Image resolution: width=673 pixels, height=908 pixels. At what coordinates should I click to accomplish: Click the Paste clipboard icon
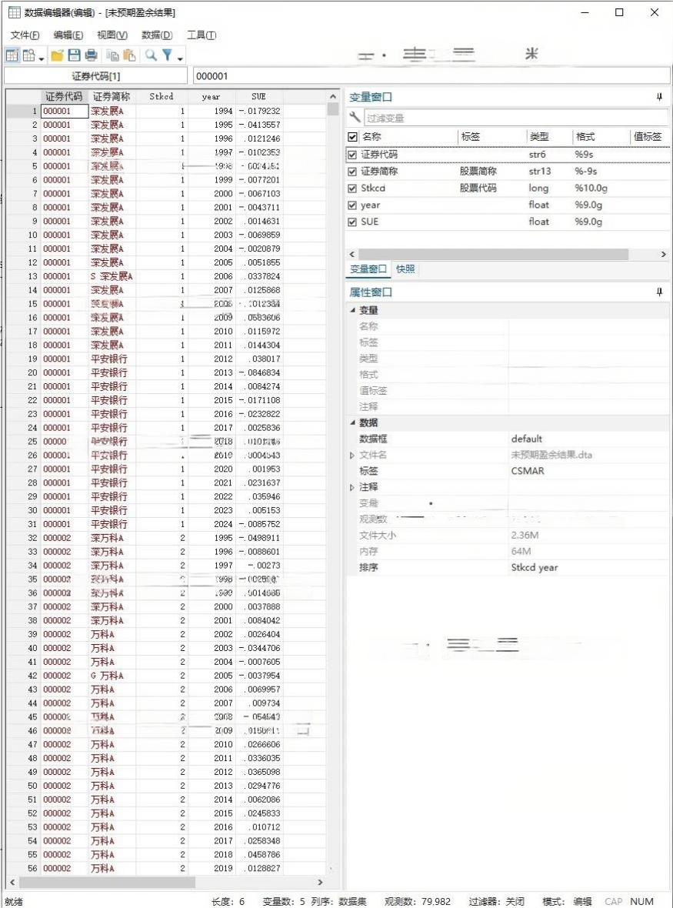[129, 55]
